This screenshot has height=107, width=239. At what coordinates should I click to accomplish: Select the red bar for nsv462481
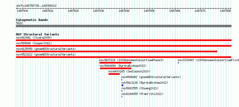point(124,40)
